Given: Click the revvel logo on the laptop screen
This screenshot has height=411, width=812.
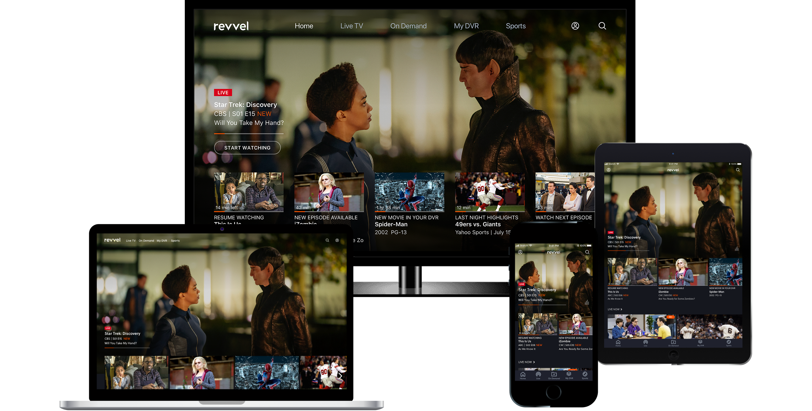Looking at the screenshot, I should click(112, 240).
